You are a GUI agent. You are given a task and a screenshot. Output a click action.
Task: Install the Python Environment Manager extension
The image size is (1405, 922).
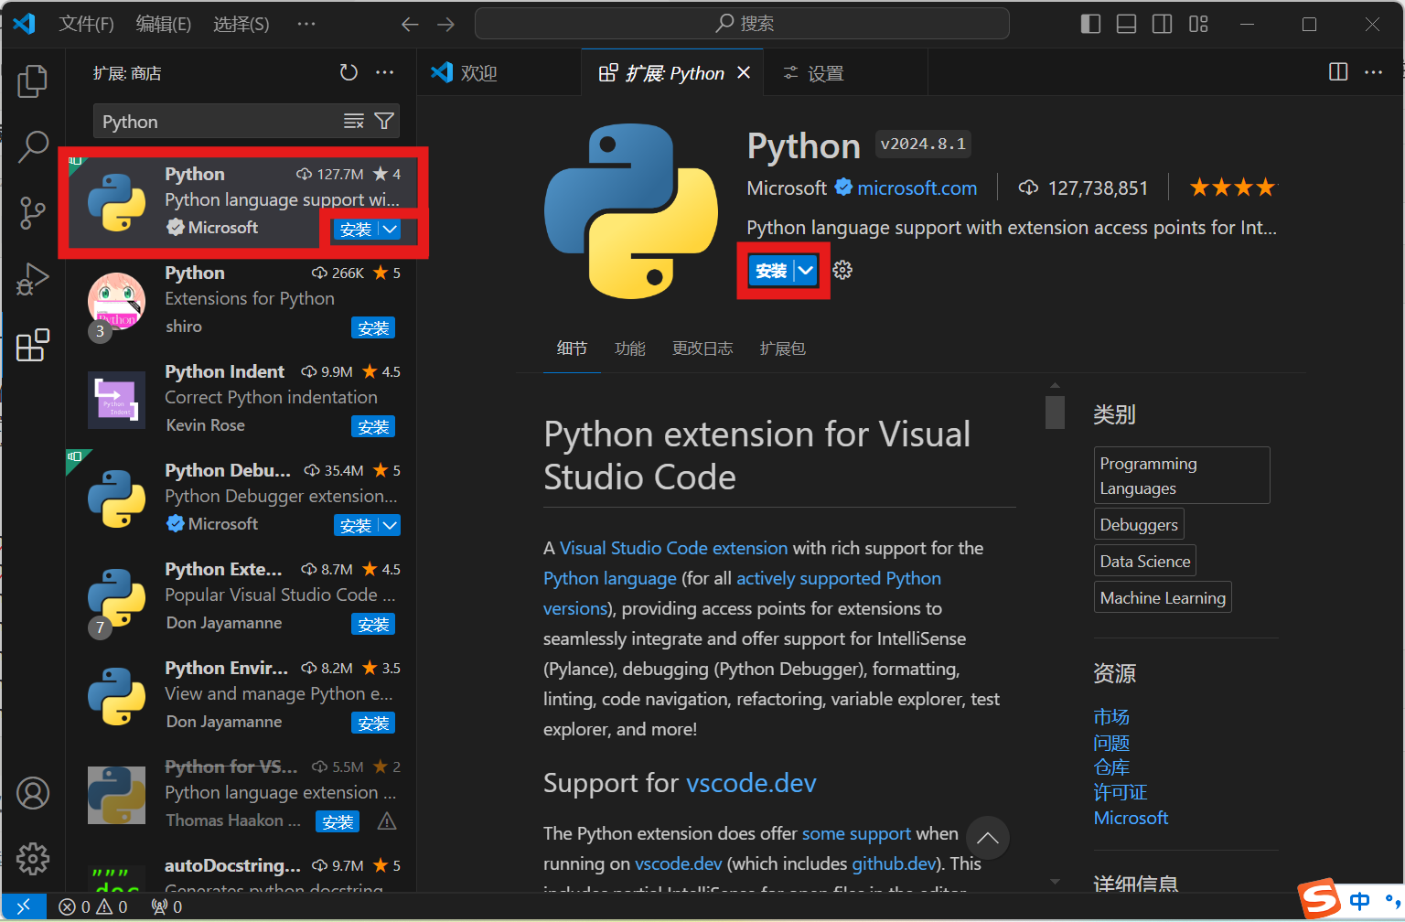pos(373,724)
